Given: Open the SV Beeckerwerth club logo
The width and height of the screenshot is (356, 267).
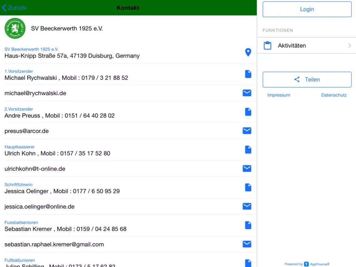Looking at the screenshot, I should coord(15,29).
